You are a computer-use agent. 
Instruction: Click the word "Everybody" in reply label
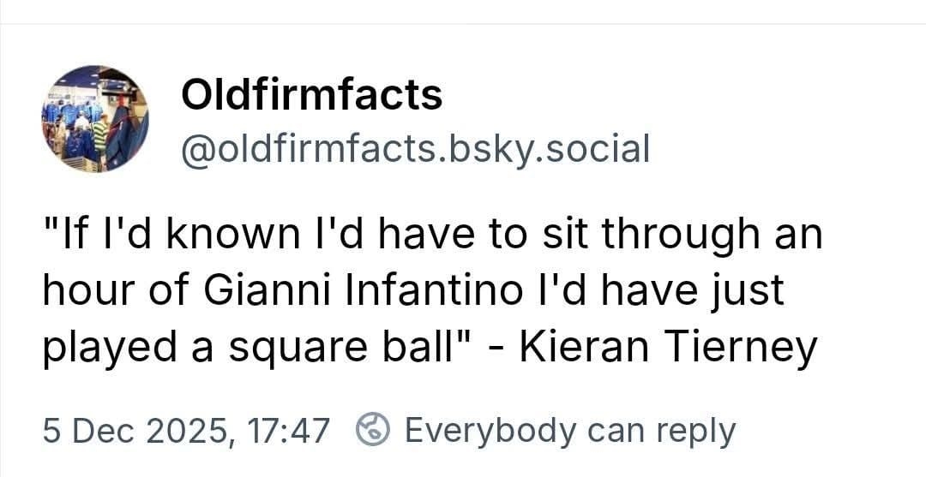tap(490, 430)
